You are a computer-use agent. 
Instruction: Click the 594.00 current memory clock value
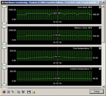pos(96,36)
